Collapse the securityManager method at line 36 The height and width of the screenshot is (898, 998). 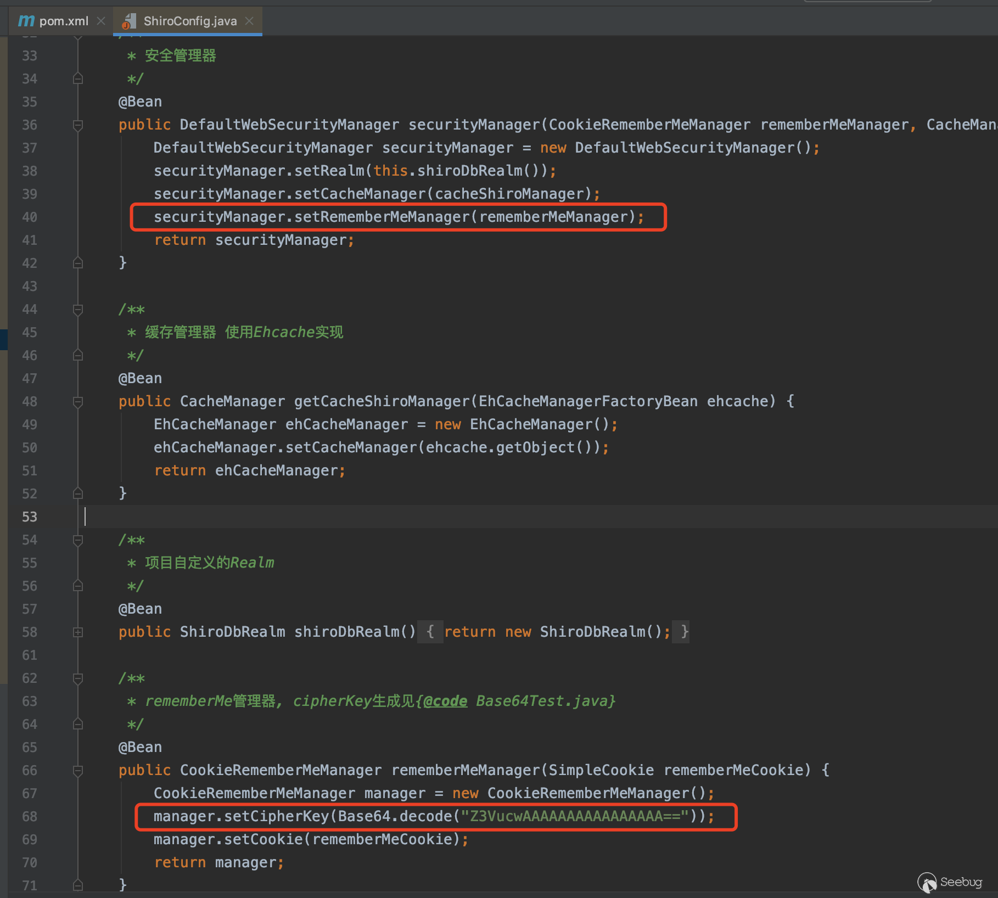click(x=78, y=125)
